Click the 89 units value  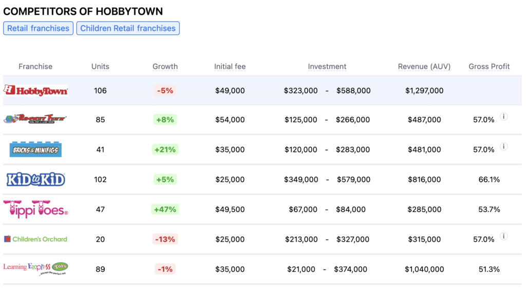[100, 269]
